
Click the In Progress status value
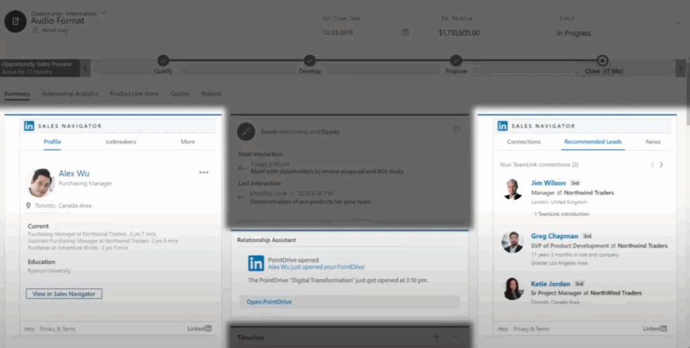click(574, 33)
